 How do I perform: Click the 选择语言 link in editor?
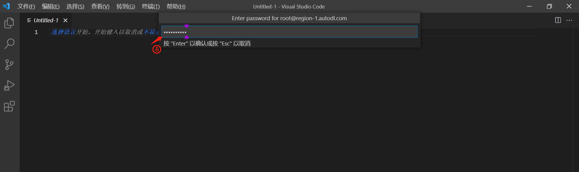click(x=63, y=32)
